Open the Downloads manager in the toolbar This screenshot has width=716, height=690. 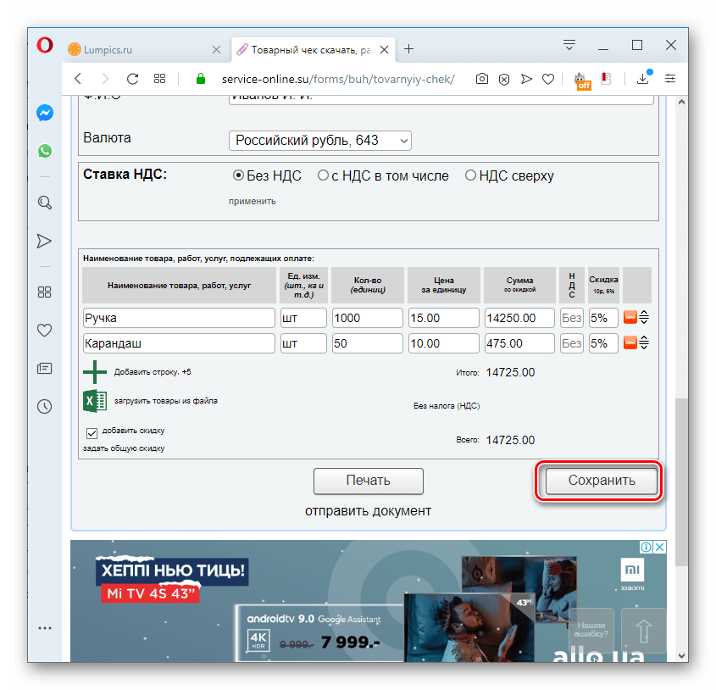pyautogui.click(x=642, y=78)
